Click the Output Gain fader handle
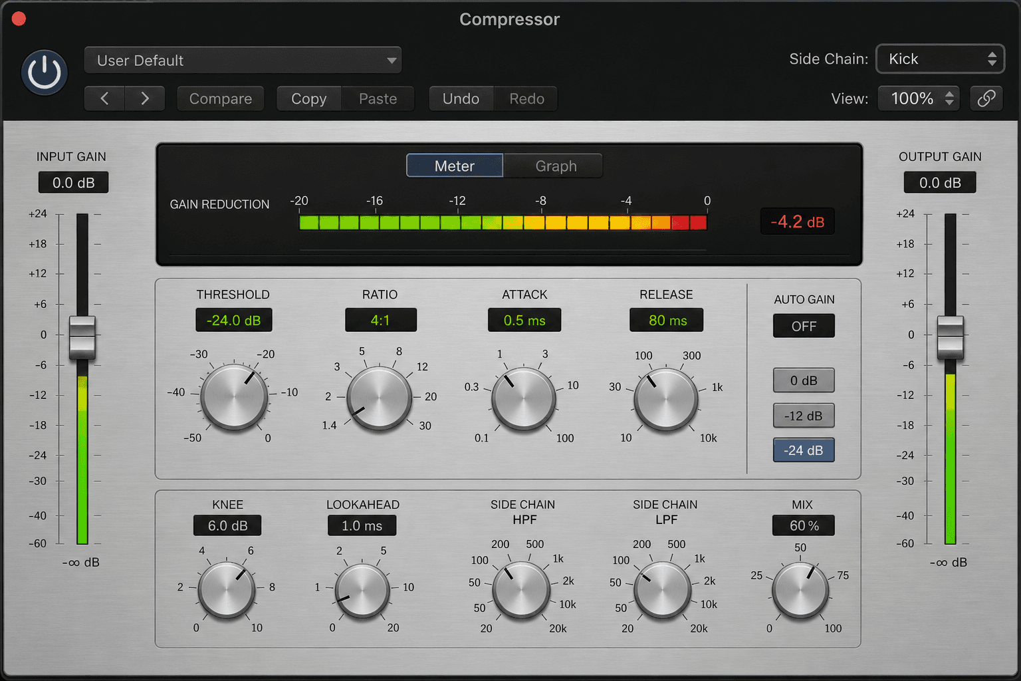Screen dimensions: 1021x681 click(x=951, y=337)
